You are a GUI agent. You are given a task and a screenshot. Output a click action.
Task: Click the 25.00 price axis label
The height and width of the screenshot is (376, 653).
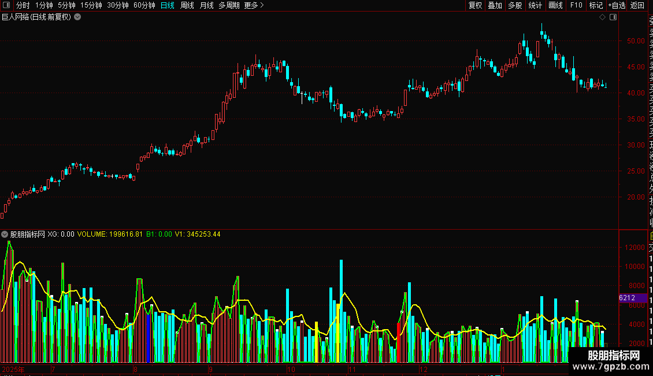pos(636,171)
